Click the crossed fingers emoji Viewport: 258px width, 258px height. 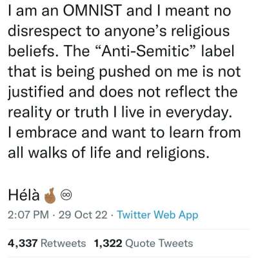[x=50, y=195]
